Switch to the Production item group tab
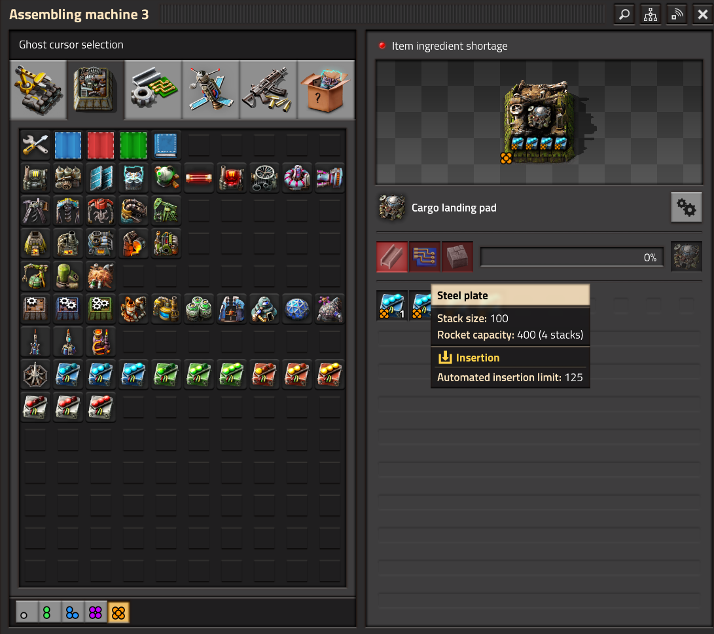Screen dimensions: 714x634 point(96,90)
